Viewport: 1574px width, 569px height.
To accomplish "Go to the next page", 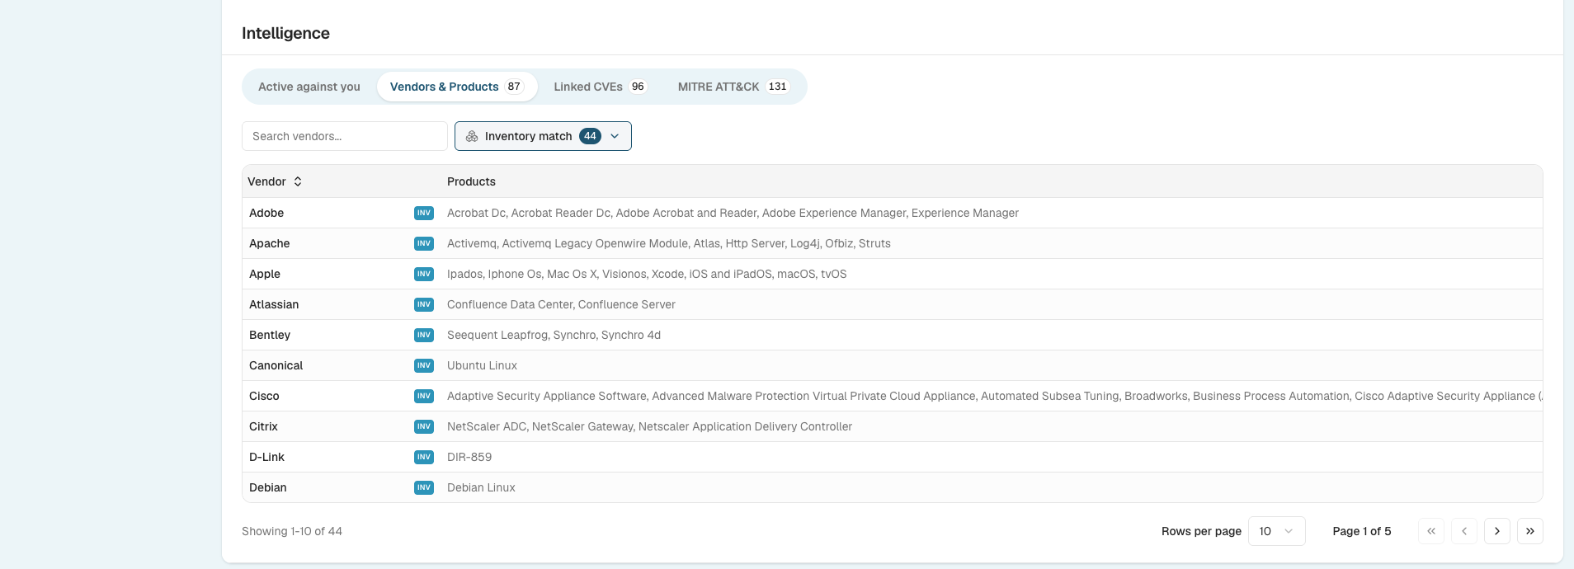I will click(x=1497, y=531).
